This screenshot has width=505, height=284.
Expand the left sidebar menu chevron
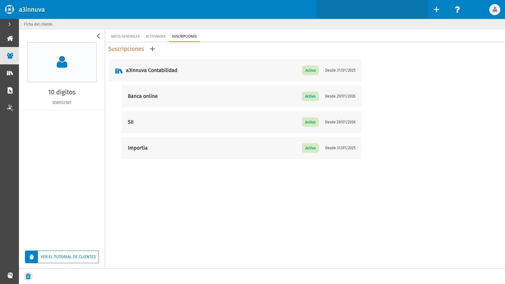coord(9,24)
